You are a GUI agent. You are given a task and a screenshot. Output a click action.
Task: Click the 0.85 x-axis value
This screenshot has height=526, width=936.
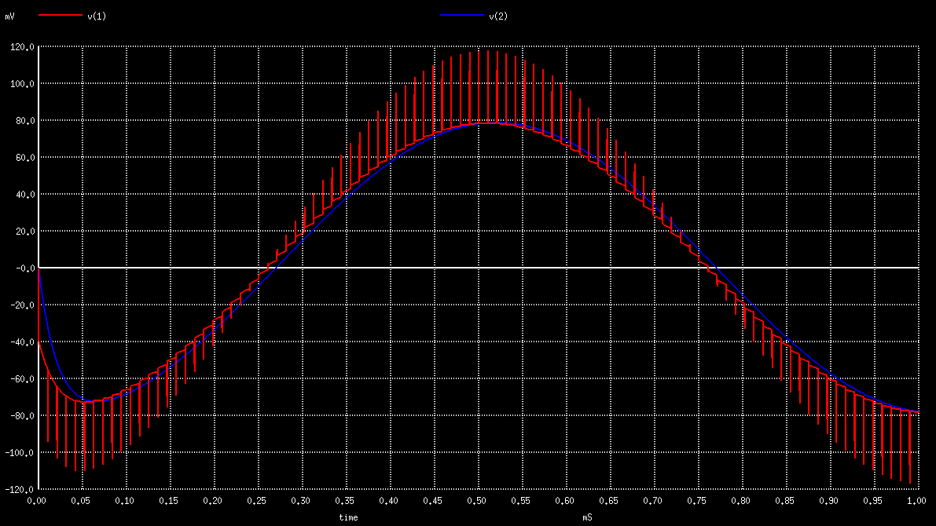click(785, 501)
